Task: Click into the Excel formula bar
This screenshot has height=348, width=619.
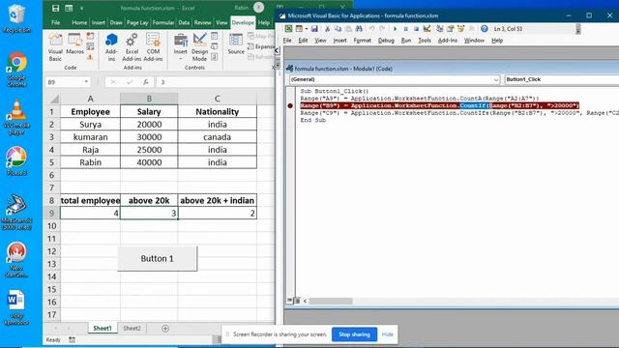Action: click(215, 82)
